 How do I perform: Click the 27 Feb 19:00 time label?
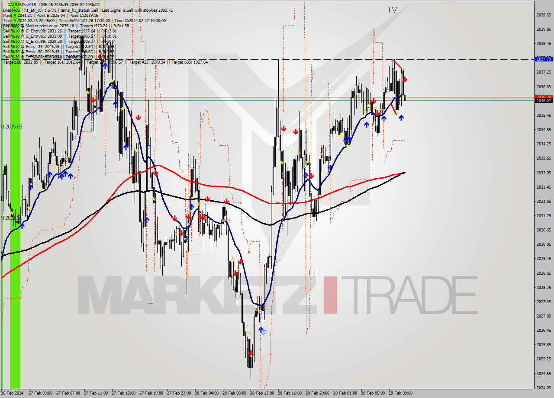point(151,393)
